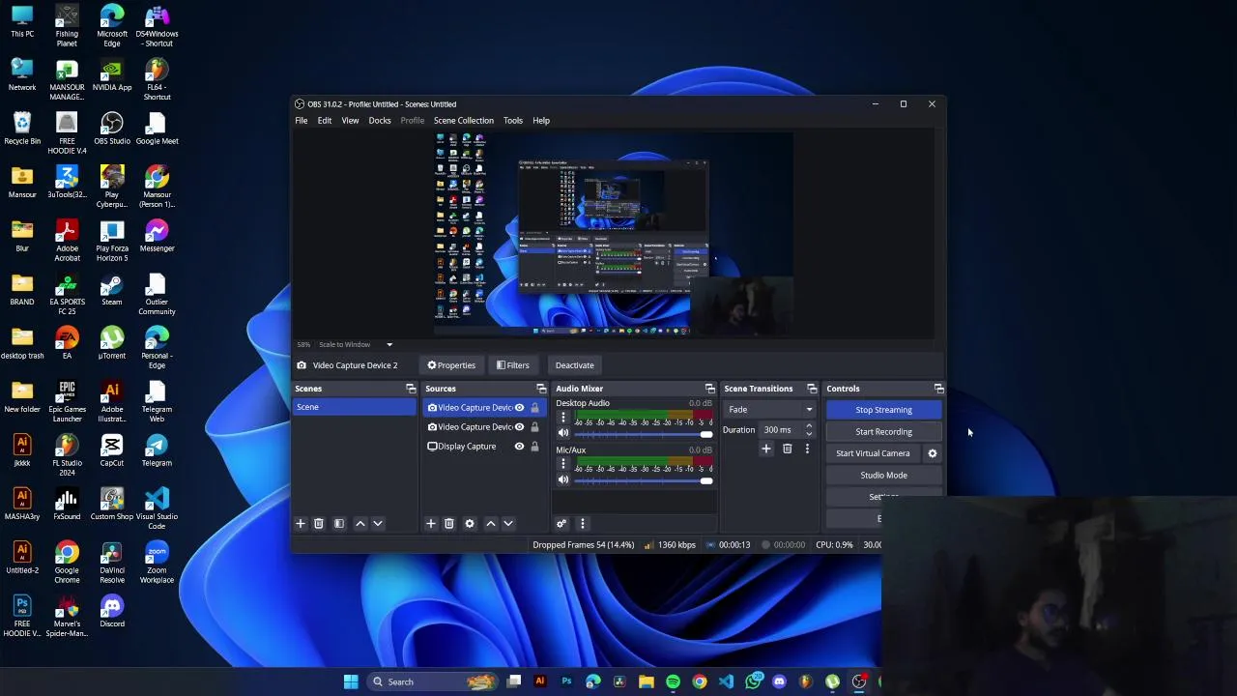Click Stop Streaming button
1237x696 pixels.
click(x=883, y=410)
